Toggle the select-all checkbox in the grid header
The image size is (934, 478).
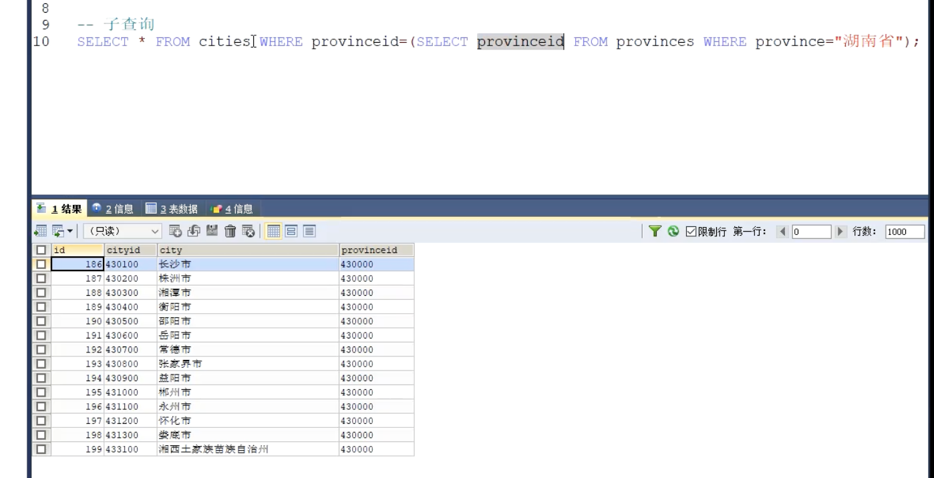click(x=41, y=250)
